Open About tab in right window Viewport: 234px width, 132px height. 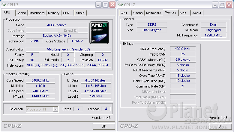(x=197, y=13)
